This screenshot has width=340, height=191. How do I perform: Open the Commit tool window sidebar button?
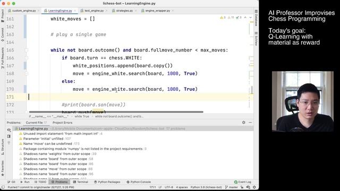point(3,34)
